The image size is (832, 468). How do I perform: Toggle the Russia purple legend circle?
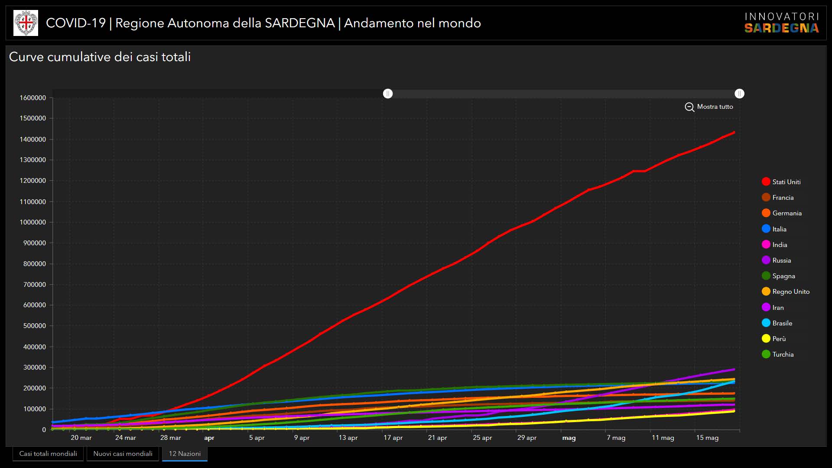click(x=766, y=260)
